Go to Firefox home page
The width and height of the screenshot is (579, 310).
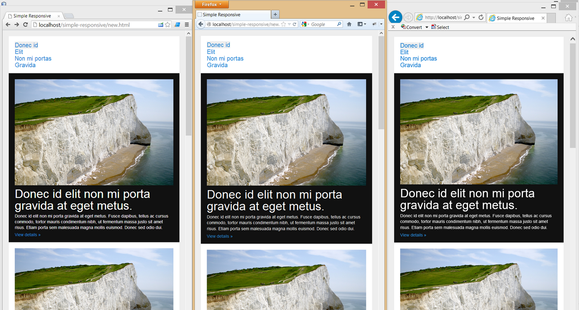tap(349, 24)
